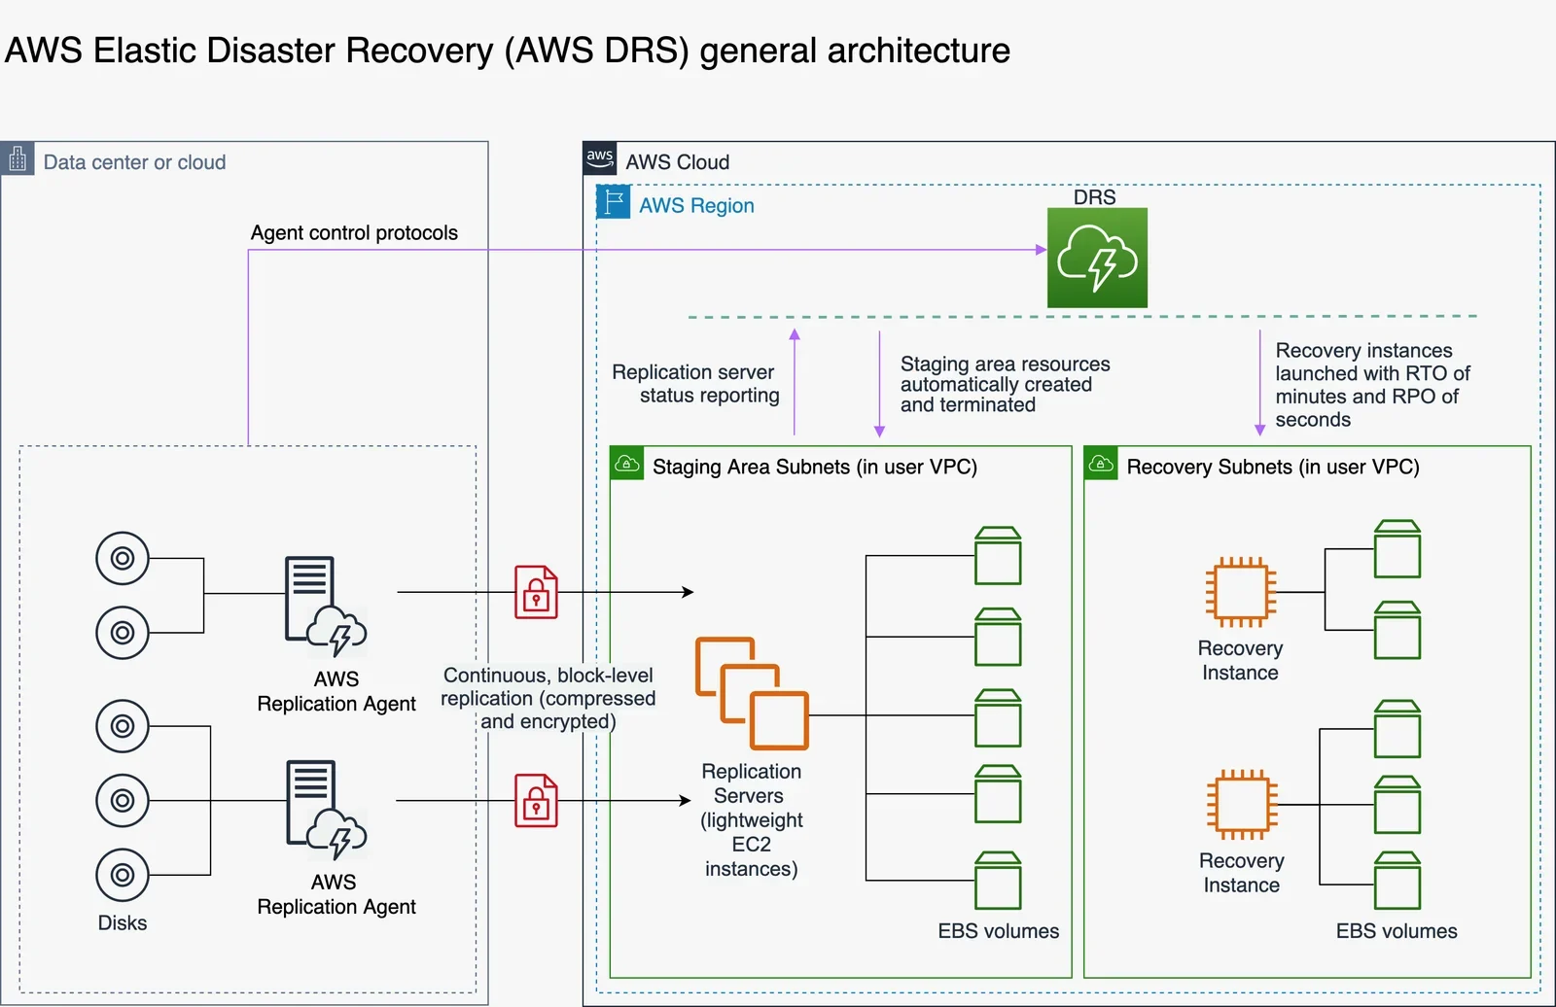
Task: Click the lower Recovery Instance chip icon
Action: pos(1242,805)
